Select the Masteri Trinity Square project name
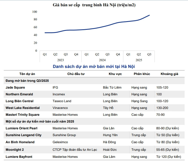188x162 pixels. pos(22,115)
